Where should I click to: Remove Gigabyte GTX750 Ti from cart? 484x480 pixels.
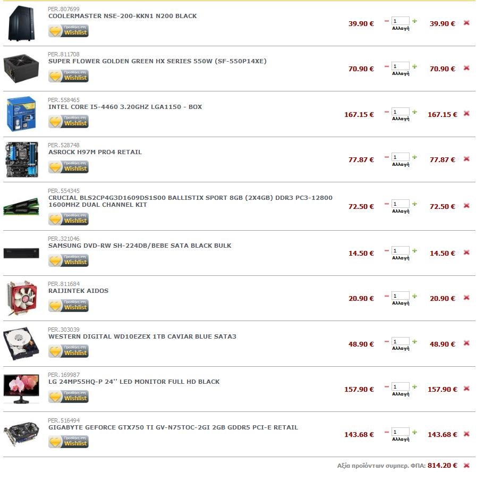click(466, 434)
